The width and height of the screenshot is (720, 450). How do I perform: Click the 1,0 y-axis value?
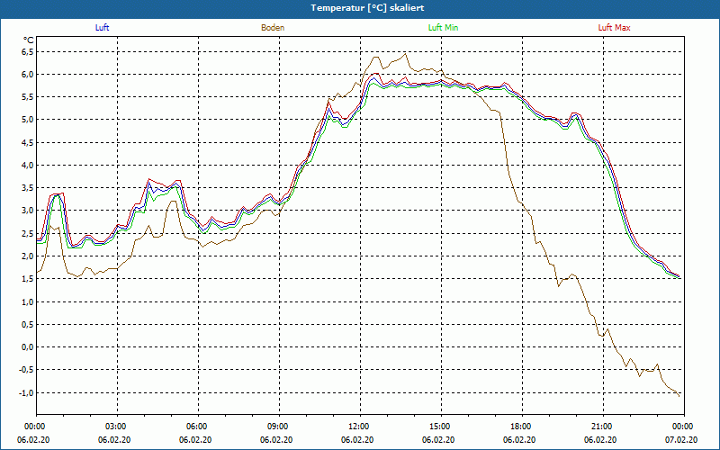click(28, 301)
